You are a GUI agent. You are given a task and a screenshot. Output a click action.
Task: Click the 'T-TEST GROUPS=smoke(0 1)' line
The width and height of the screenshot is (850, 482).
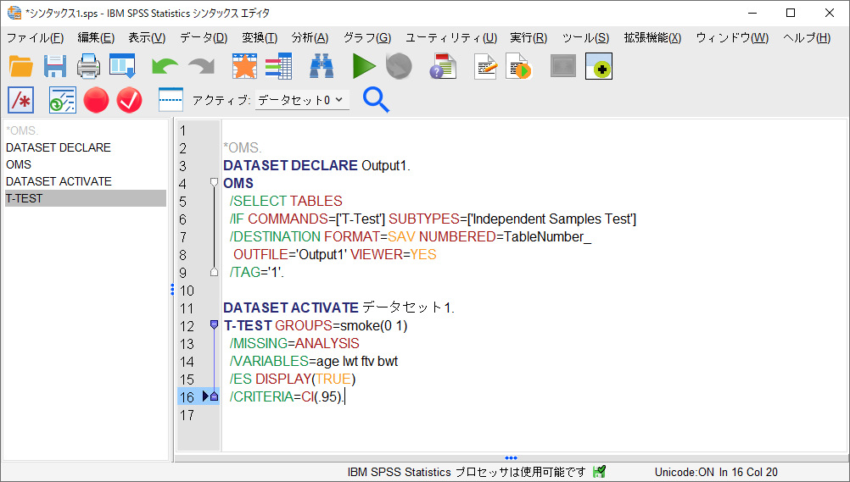point(316,325)
